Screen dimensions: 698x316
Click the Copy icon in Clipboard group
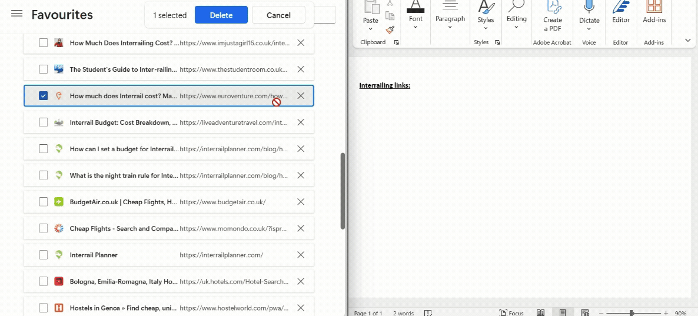coord(390,16)
